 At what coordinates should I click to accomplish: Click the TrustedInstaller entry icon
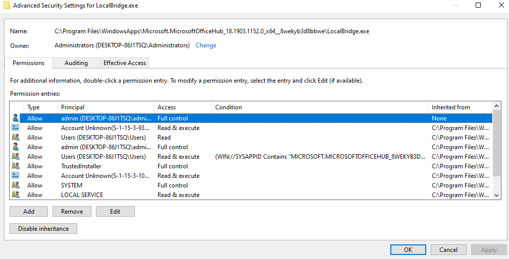[15, 166]
